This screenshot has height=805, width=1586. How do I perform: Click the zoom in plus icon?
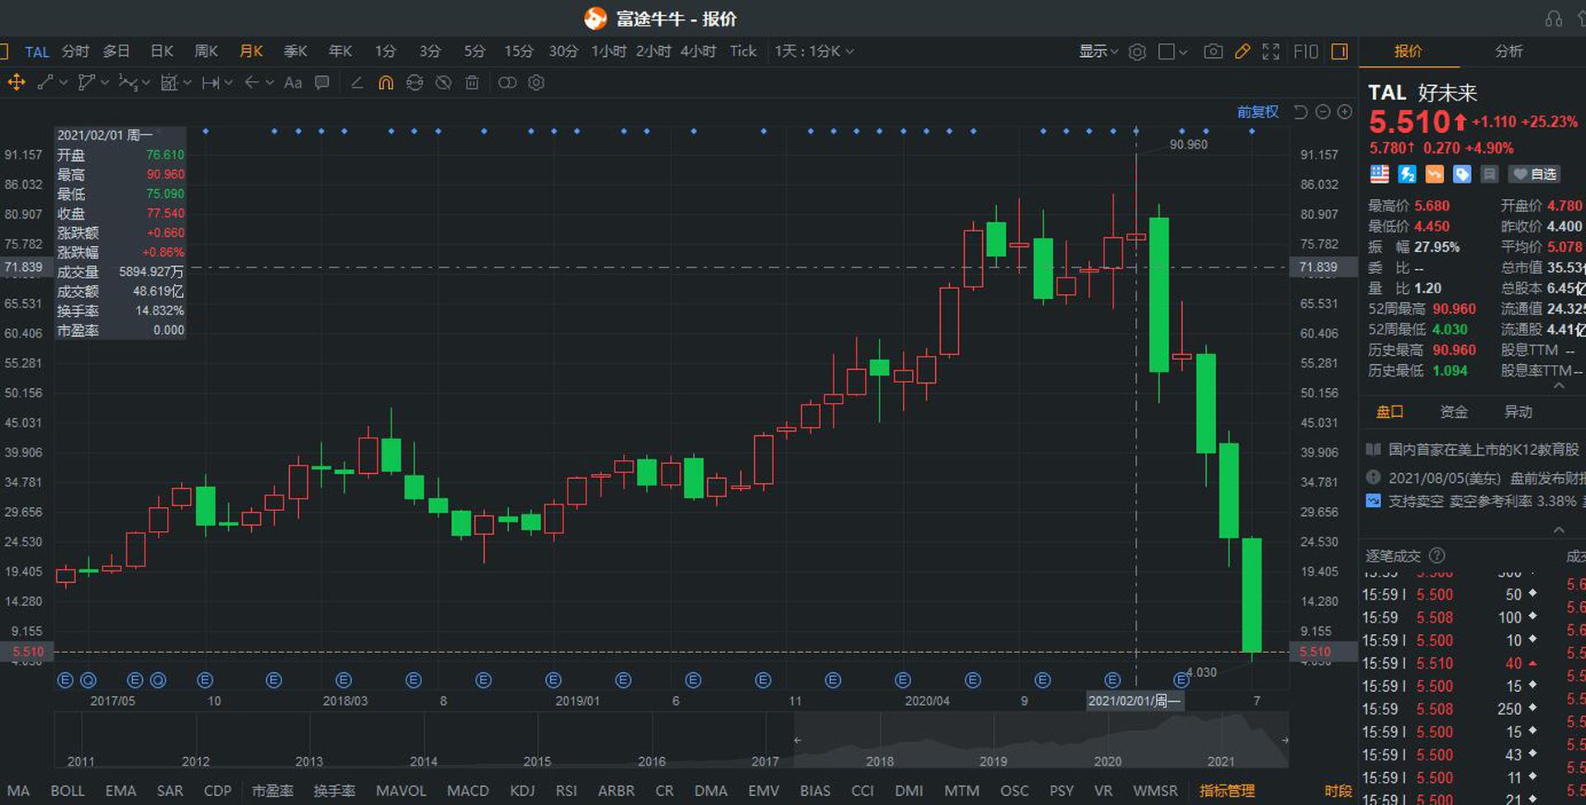pos(1345,112)
